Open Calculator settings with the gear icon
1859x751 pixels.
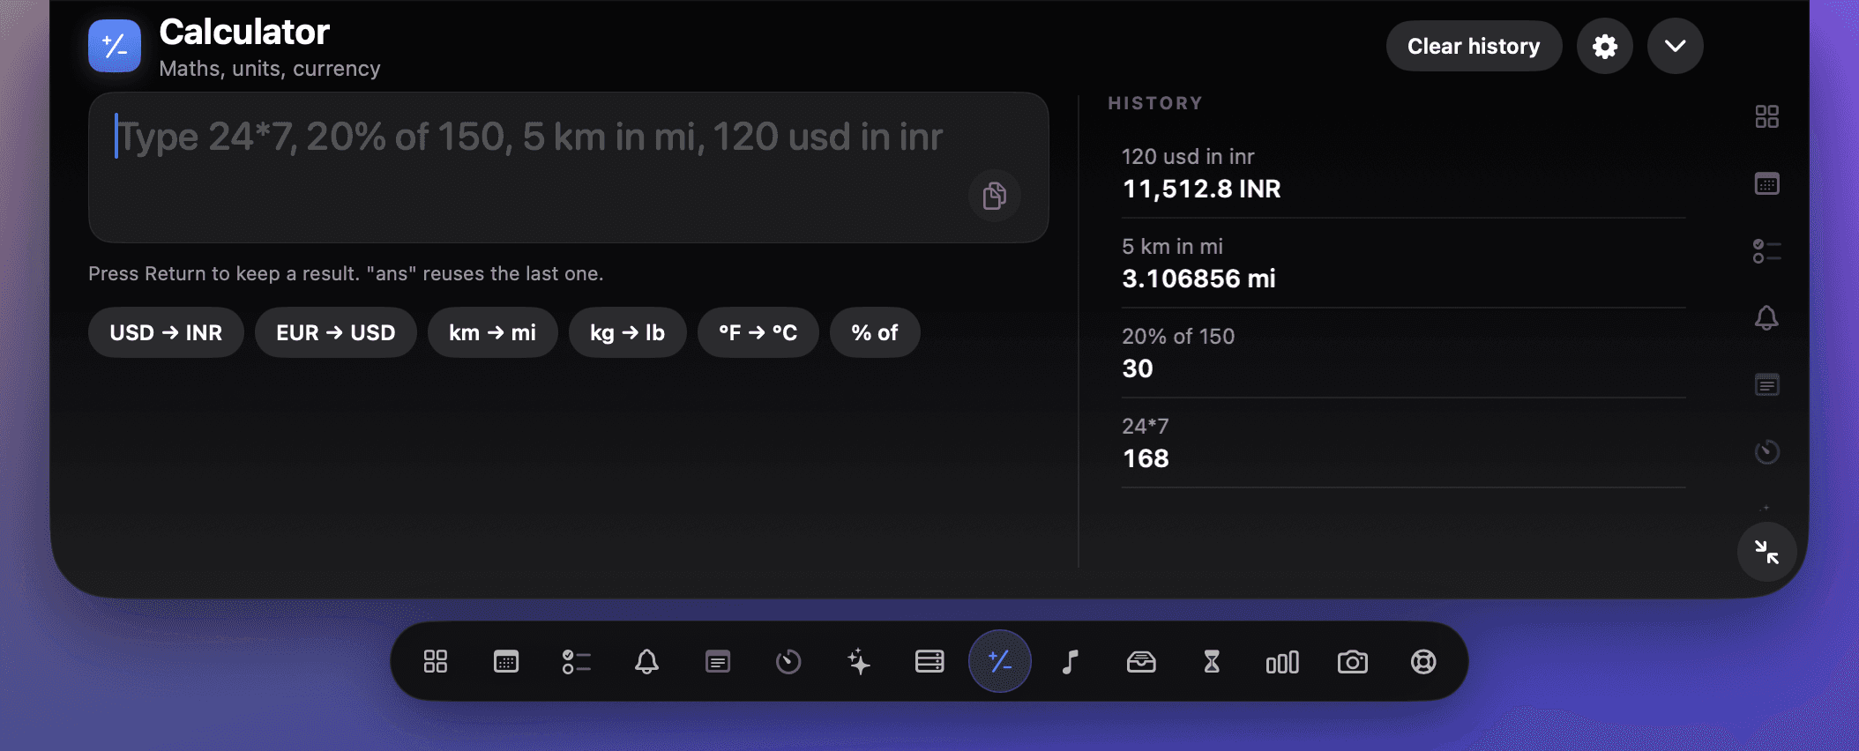pyautogui.click(x=1605, y=46)
